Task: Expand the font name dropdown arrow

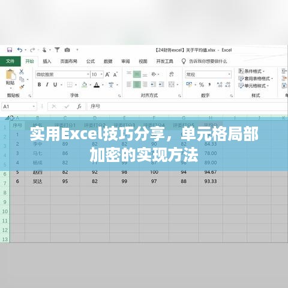Action: [88, 74]
